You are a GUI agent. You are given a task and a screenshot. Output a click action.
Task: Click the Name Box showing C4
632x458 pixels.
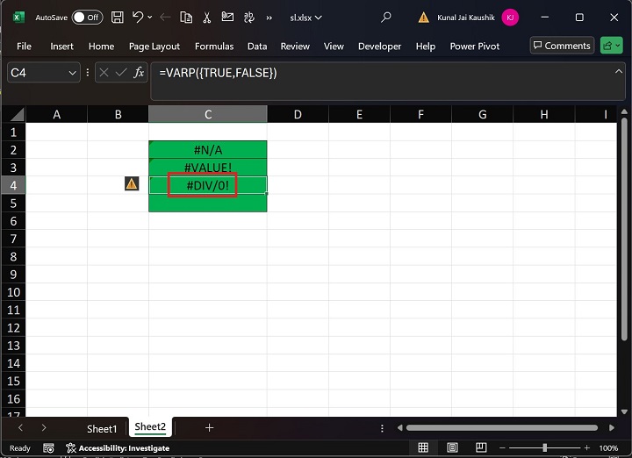37,73
